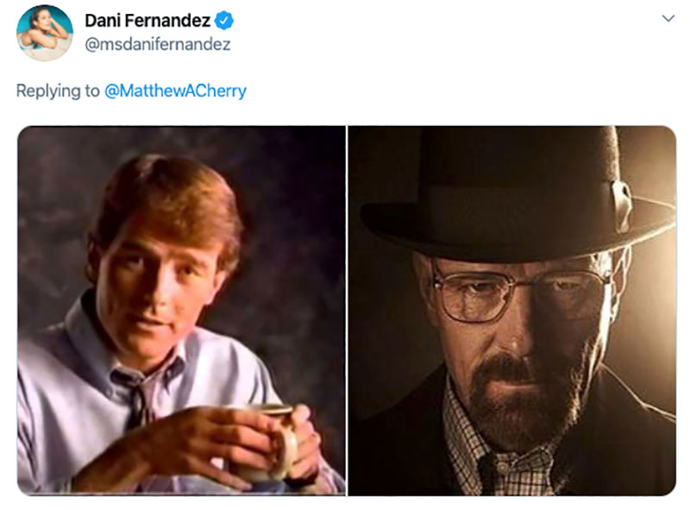690x510 pixels.
Task: Open the @msdanifernandez handle link
Action: click(x=158, y=45)
